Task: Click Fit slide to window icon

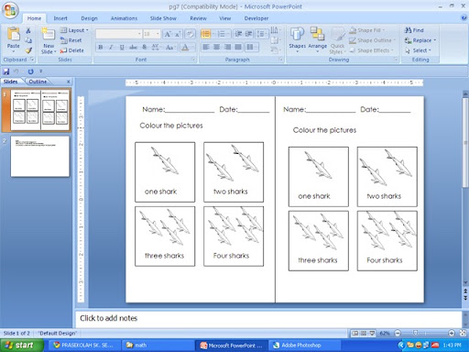Action: pos(463,333)
